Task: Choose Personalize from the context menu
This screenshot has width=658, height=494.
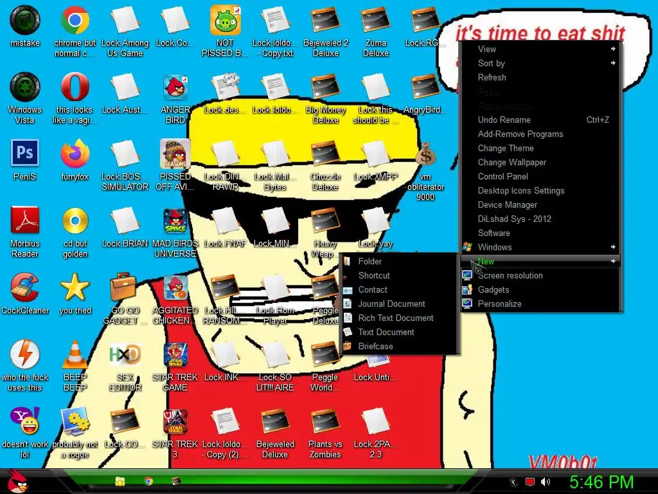Action: (x=540, y=304)
